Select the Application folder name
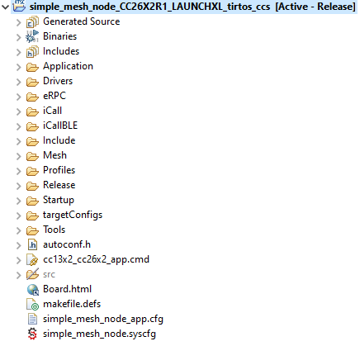 pos(69,66)
